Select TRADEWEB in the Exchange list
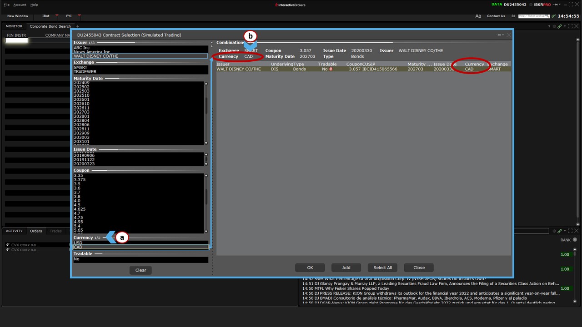 (85, 72)
